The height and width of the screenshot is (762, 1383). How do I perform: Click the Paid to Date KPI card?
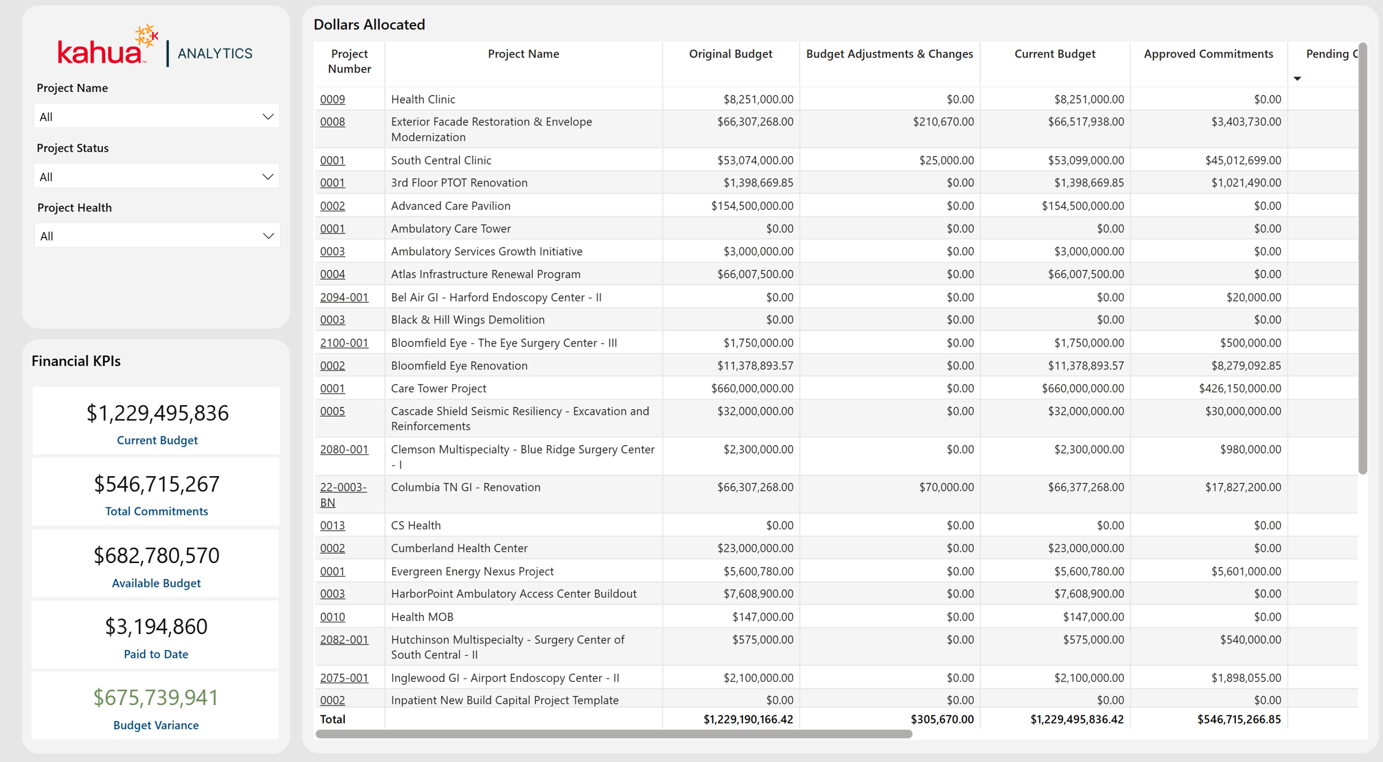coord(156,634)
